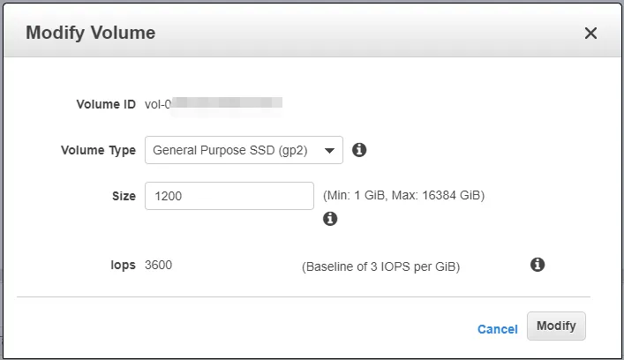Image resolution: width=624 pixels, height=360 pixels.
Task: Click the Iops value 3600
Action: tap(158, 265)
